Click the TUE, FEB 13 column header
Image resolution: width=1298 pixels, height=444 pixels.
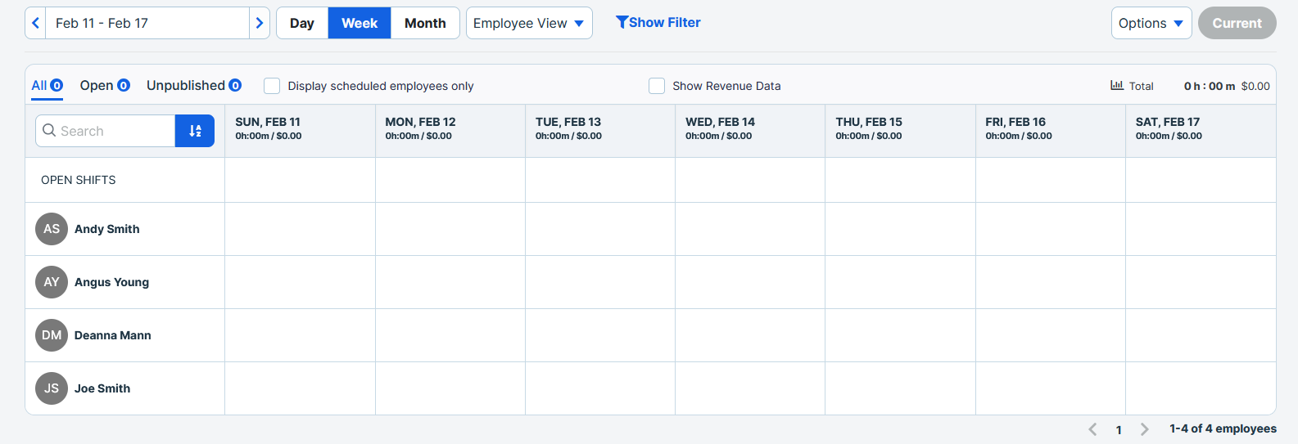600,131
